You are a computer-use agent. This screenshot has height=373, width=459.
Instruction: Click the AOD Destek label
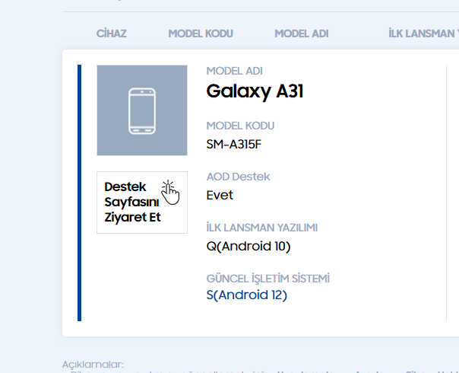tap(238, 177)
